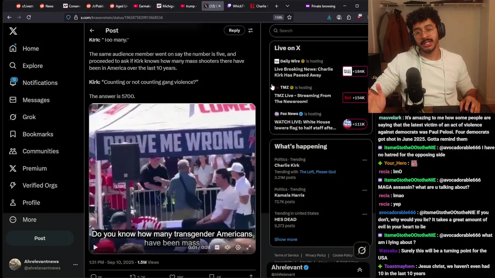Expand the Ahrelevant messages drawer
Image resolution: width=495 pixels, height=278 pixels.
point(360,270)
